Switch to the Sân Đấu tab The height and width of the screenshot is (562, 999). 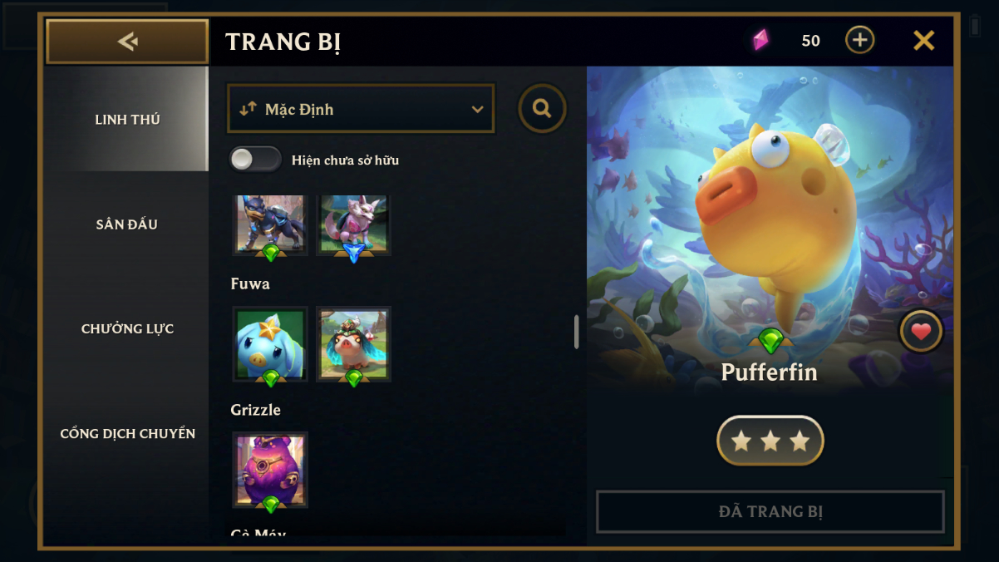[x=127, y=224]
